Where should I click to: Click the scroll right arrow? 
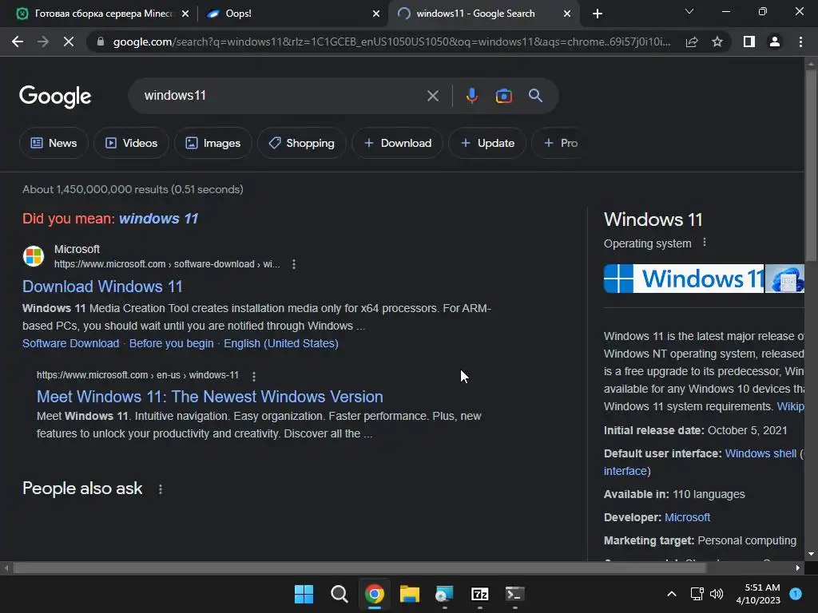pyautogui.click(x=798, y=568)
